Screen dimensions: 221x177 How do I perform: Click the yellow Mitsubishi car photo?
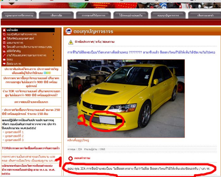point(126,98)
